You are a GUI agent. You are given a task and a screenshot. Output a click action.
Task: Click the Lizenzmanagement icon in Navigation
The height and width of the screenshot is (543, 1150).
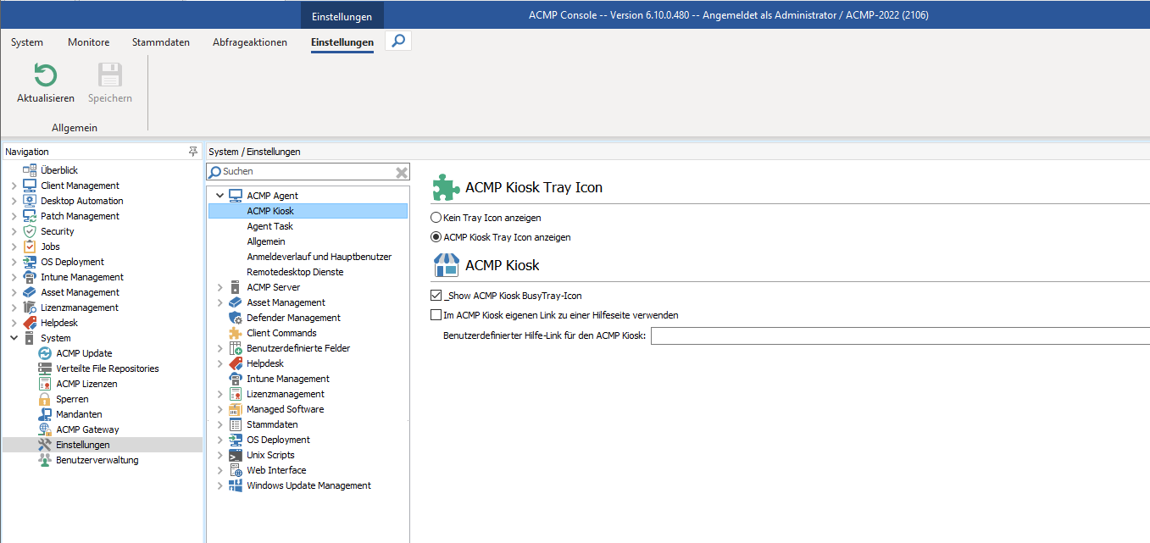click(x=31, y=308)
